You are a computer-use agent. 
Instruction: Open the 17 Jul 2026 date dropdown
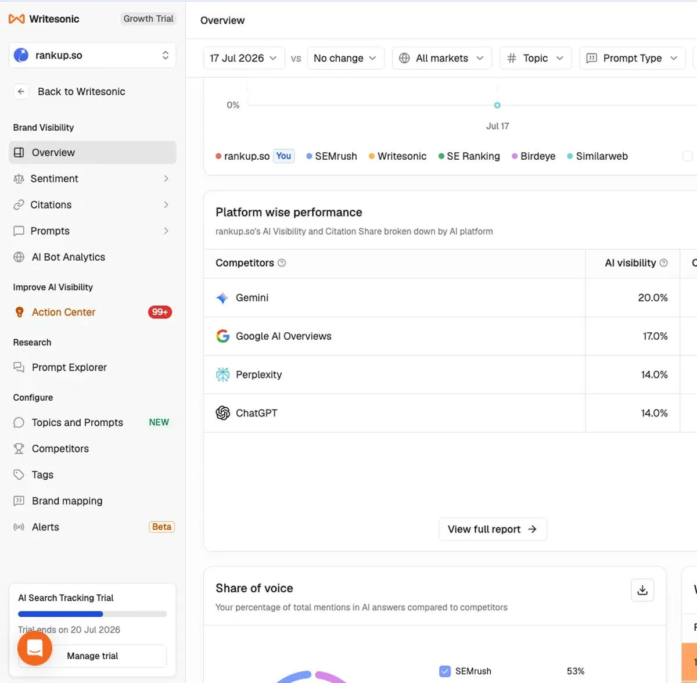click(244, 58)
